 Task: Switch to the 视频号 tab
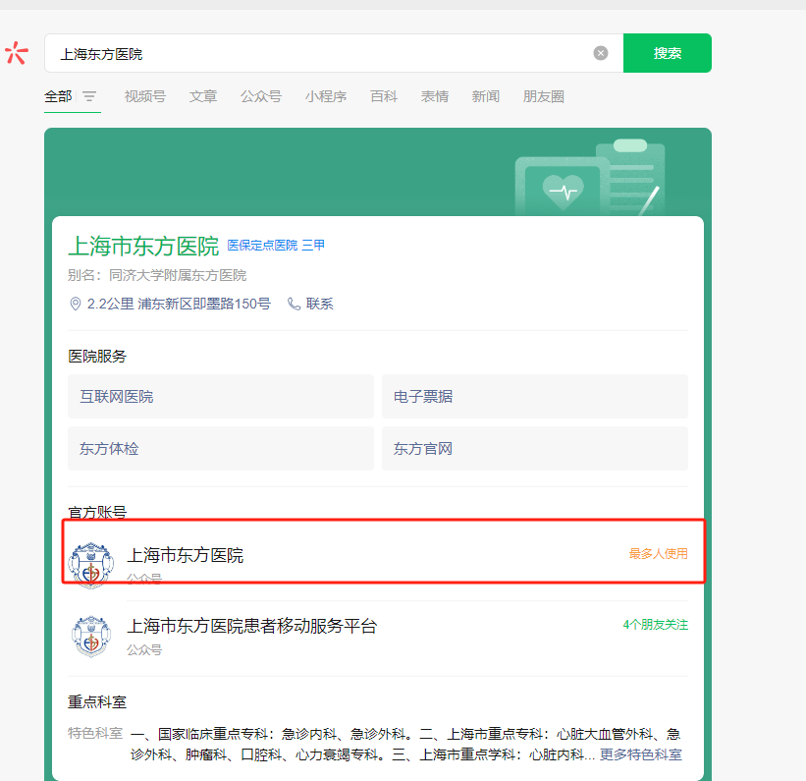pyautogui.click(x=145, y=96)
